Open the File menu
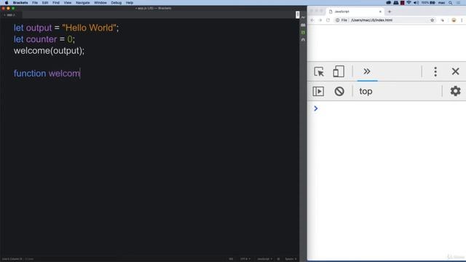Screen dimensions: 466x262 [35, 3]
